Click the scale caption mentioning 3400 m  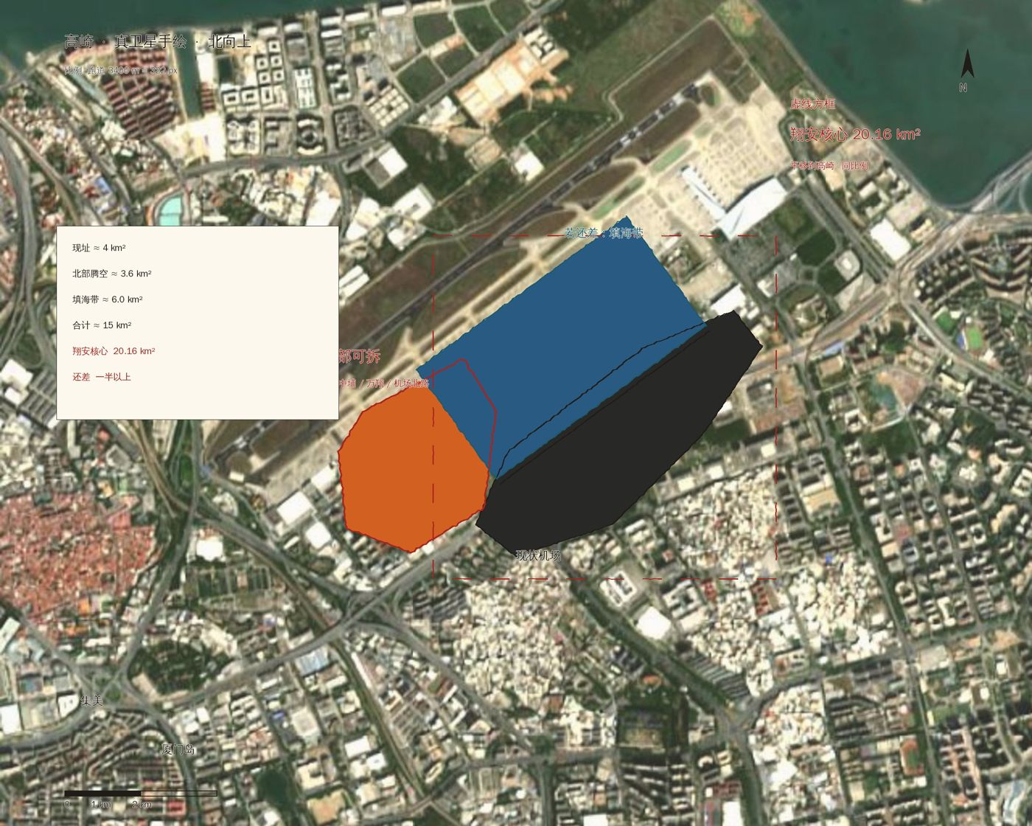point(121,71)
